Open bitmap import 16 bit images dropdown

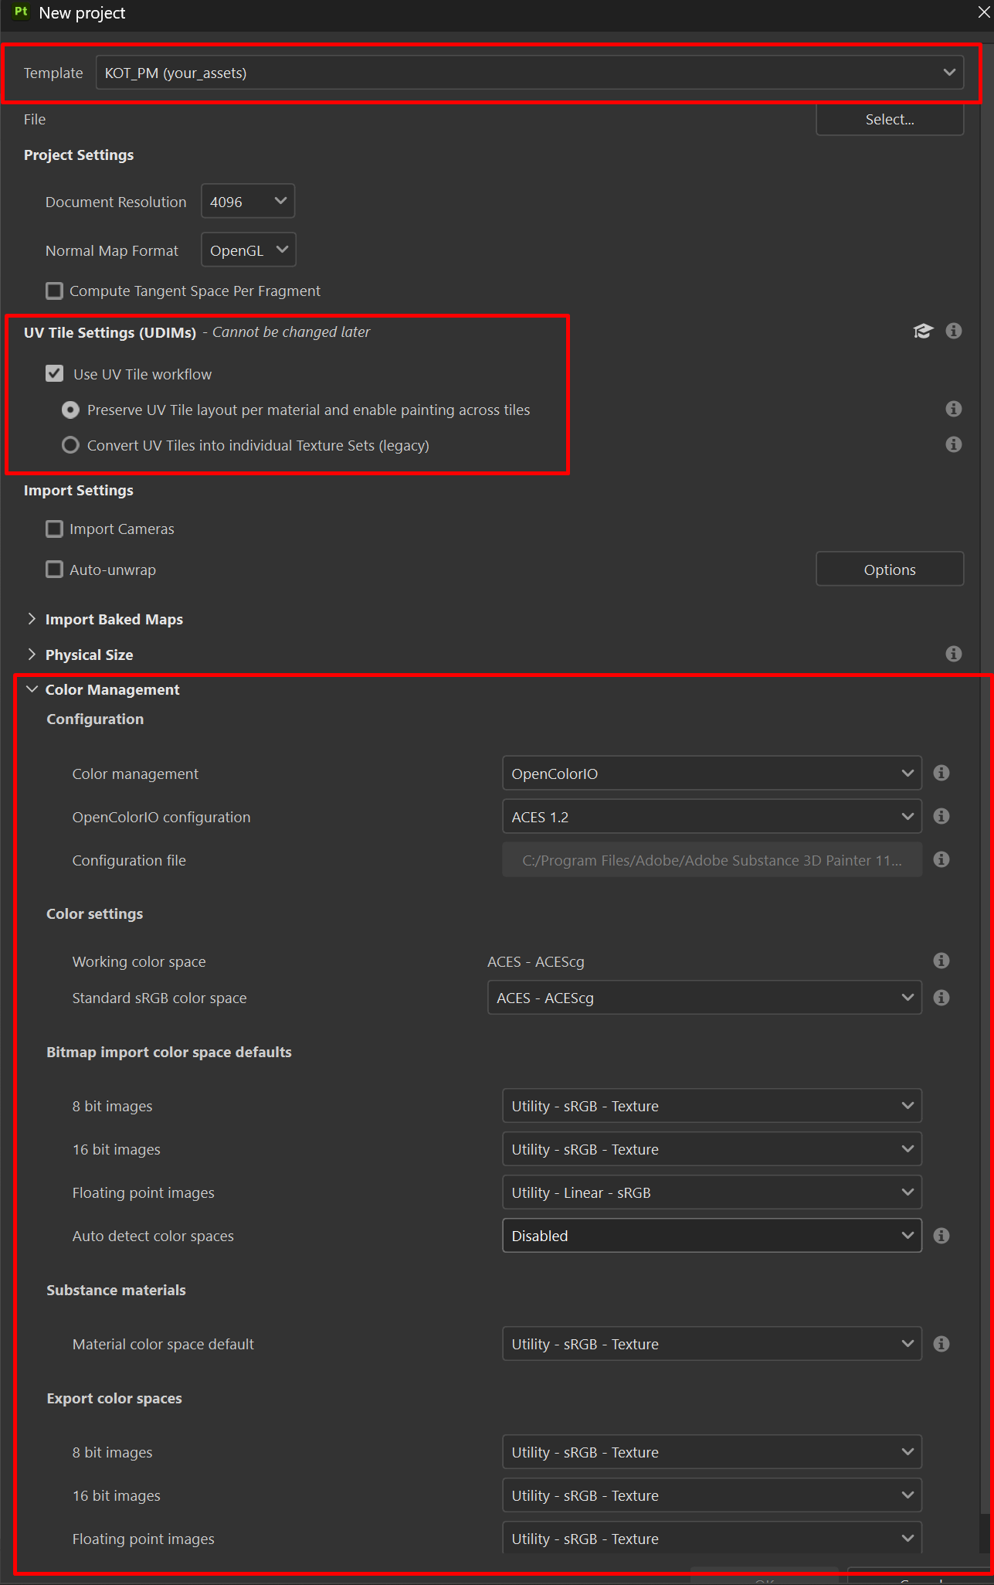(x=712, y=1149)
